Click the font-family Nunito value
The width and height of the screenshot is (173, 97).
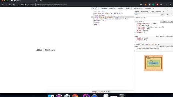pos(155,27)
